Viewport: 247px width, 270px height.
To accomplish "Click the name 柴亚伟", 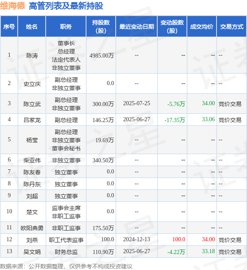I will tap(32, 160).
